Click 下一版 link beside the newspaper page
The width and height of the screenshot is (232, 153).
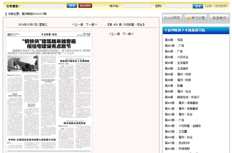(x=128, y=34)
